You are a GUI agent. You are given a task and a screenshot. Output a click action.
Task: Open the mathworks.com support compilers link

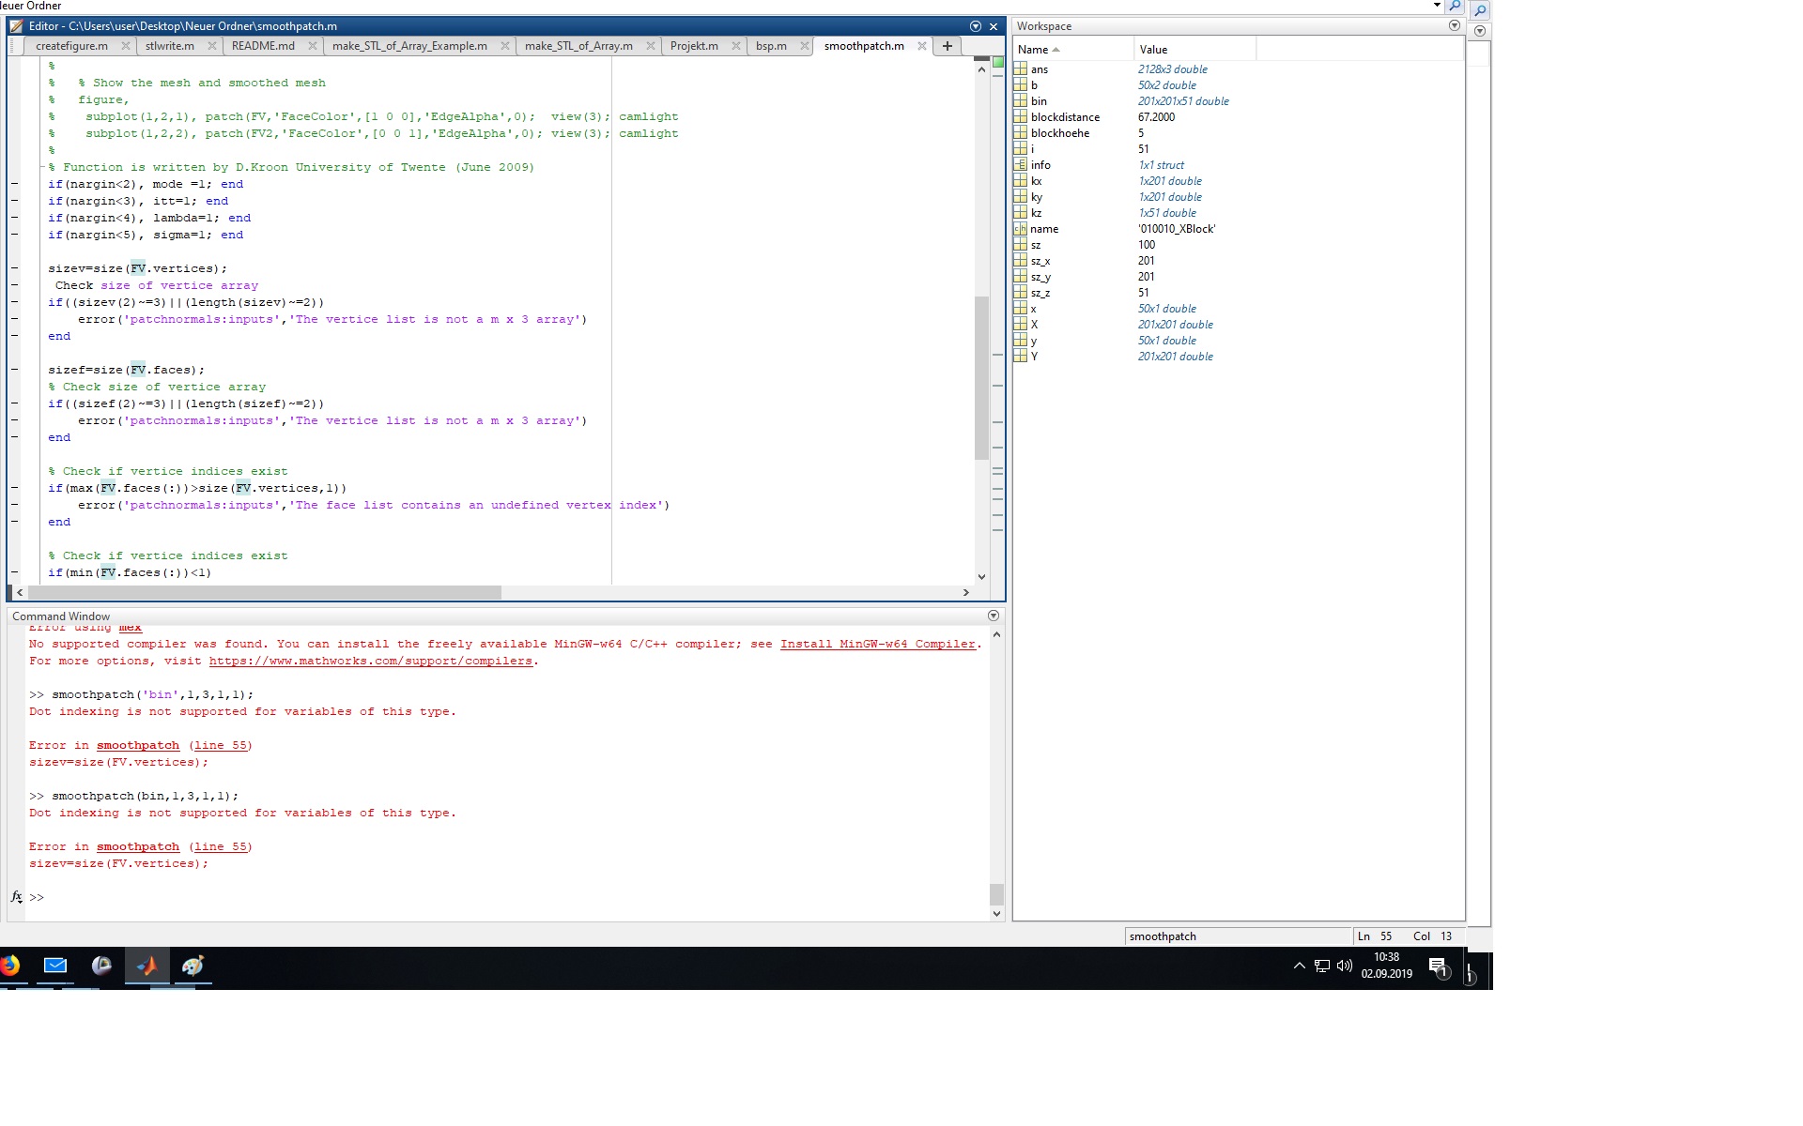pyautogui.click(x=370, y=661)
